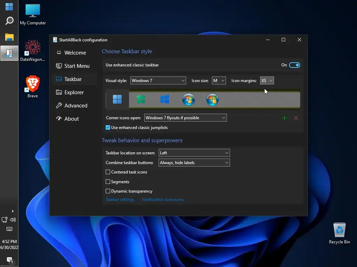The height and width of the screenshot is (267, 357).
Task: Go to the Welcome section
Action: point(75,53)
